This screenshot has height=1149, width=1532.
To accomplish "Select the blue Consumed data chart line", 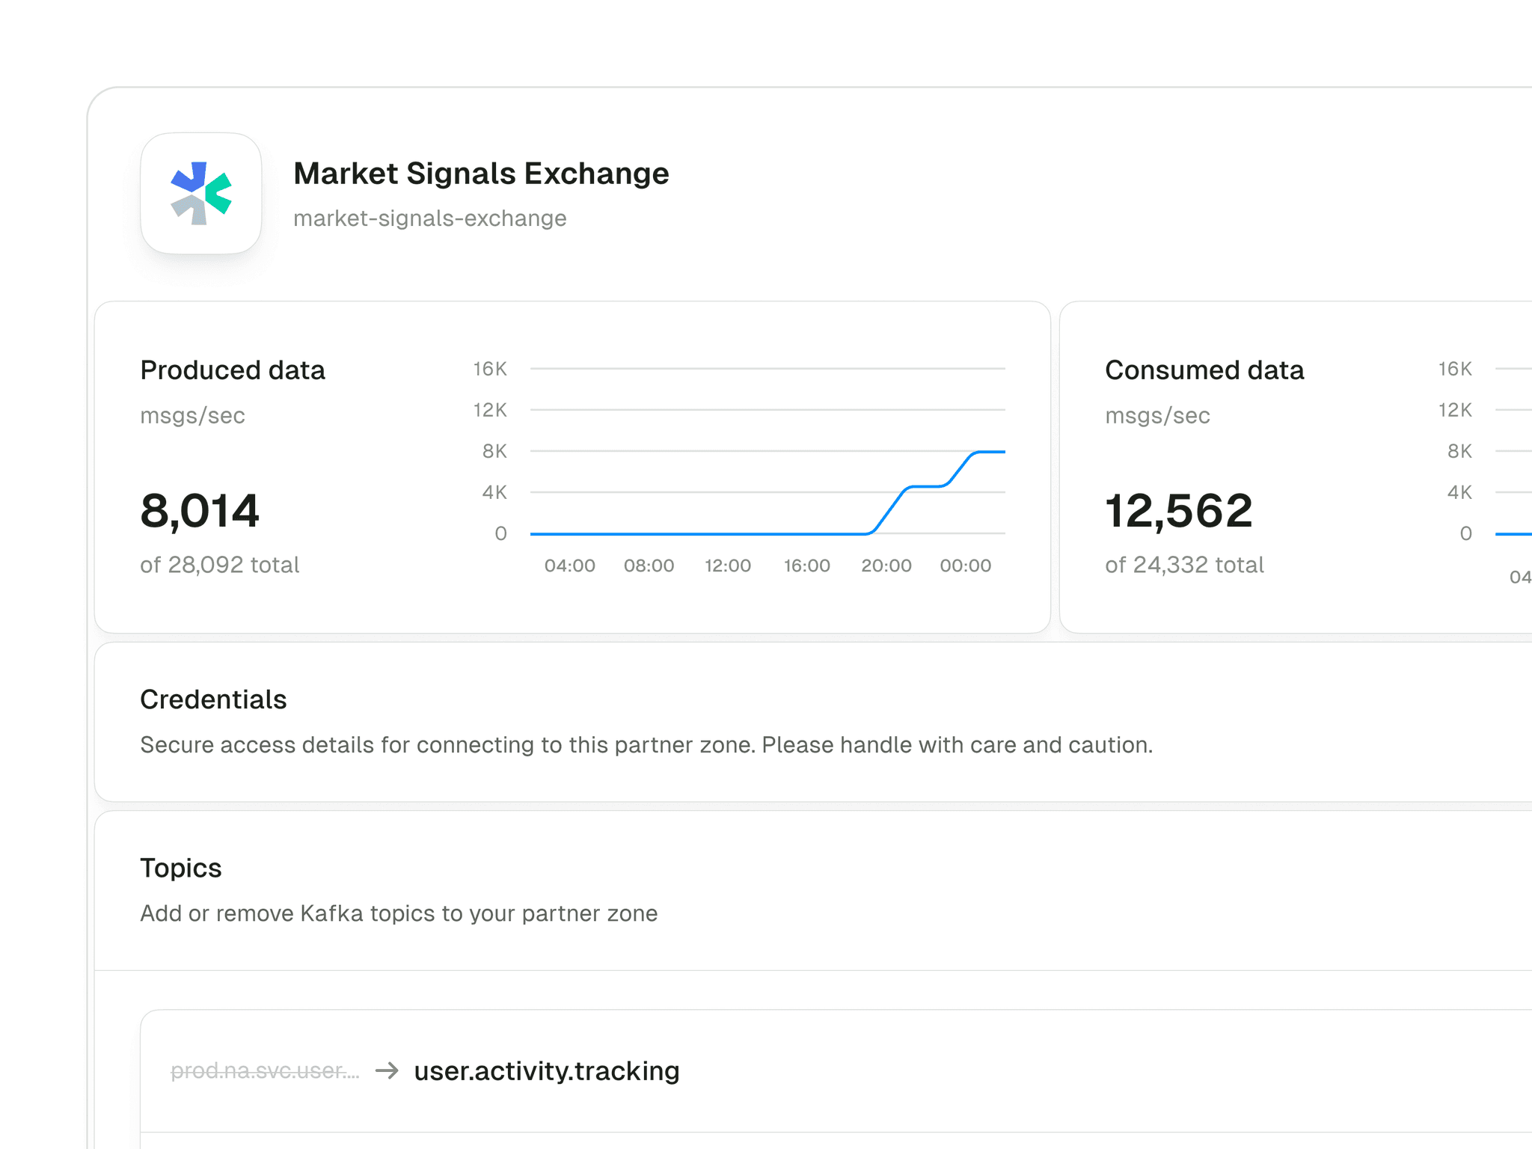I will [1511, 535].
